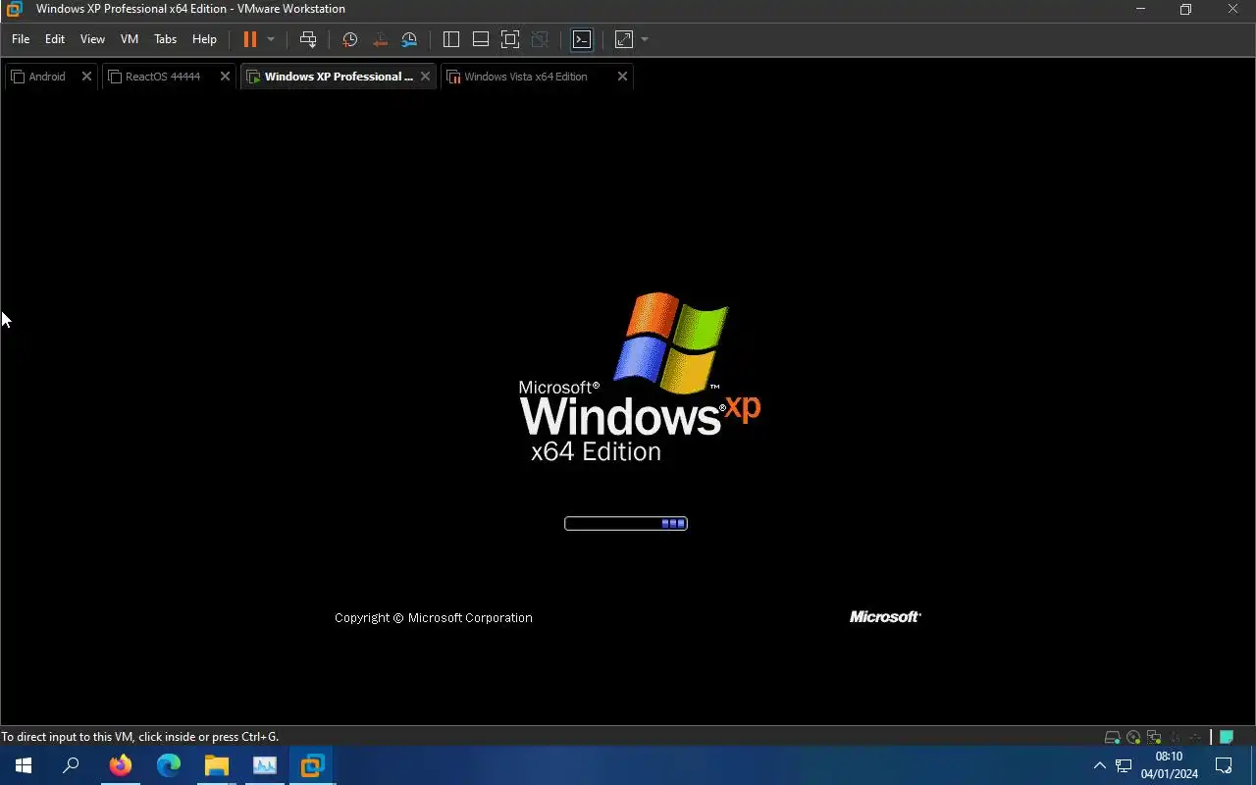Take a snapshot of this VM
The height and width of the screenshot is (785, 1256).
point(349,39)
